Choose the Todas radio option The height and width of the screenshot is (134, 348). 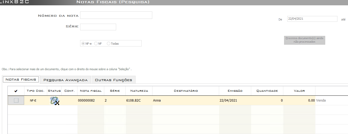[x=108, y=44]
